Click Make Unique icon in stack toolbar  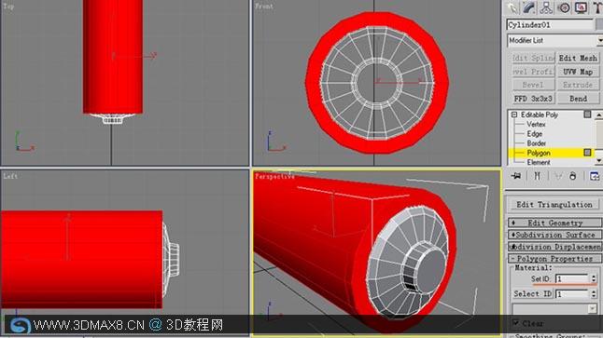[x=558, y=176]
